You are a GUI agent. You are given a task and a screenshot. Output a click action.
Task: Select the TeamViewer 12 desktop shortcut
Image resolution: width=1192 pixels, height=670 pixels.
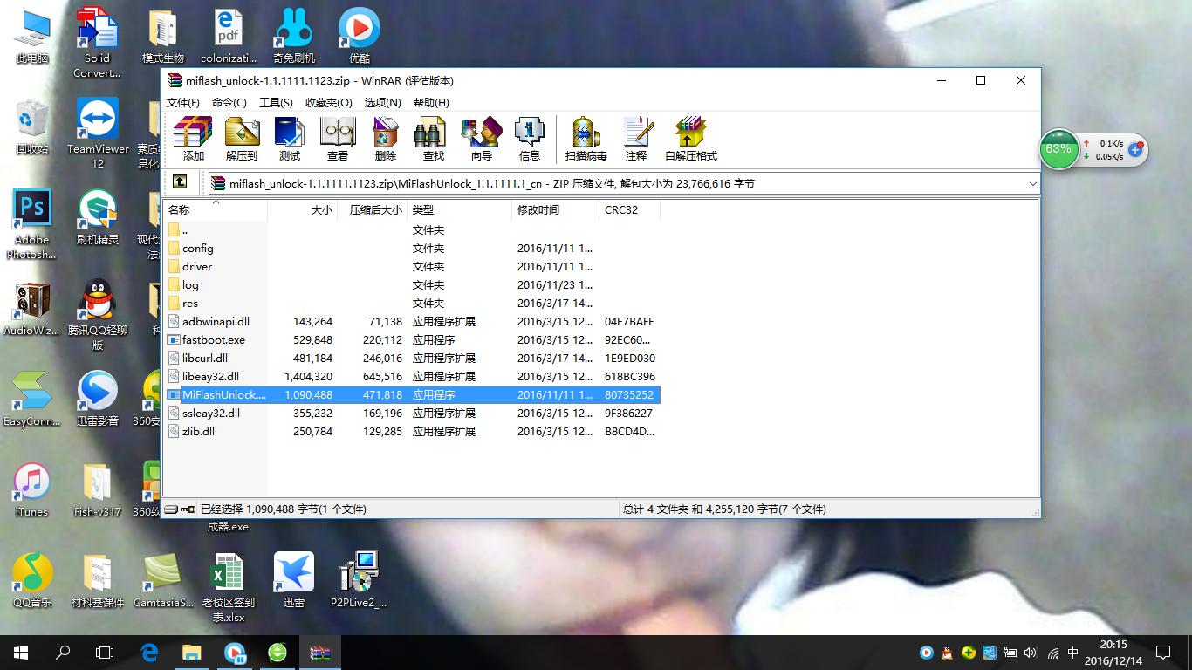[x=98, y=133]
